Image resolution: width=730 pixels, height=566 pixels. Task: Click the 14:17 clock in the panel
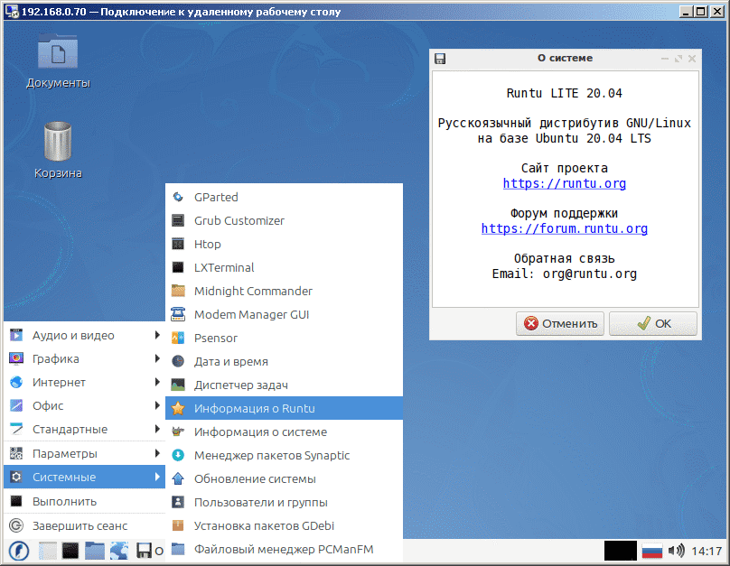707,552
